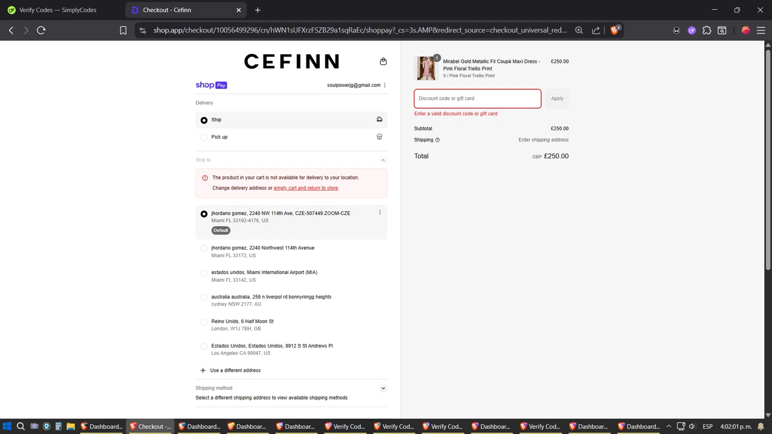Go back in browser
The height and width of the screenshot is (434, 772).
tap(11, 30)
